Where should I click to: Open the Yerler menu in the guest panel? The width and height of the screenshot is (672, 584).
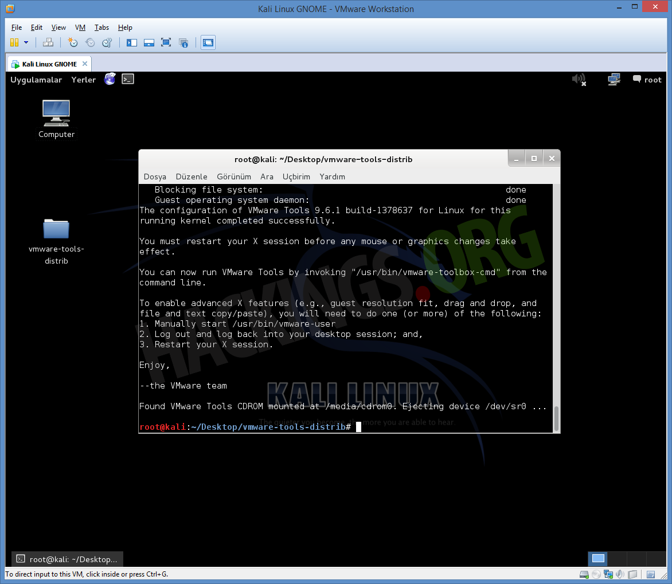tap(83, 80)
